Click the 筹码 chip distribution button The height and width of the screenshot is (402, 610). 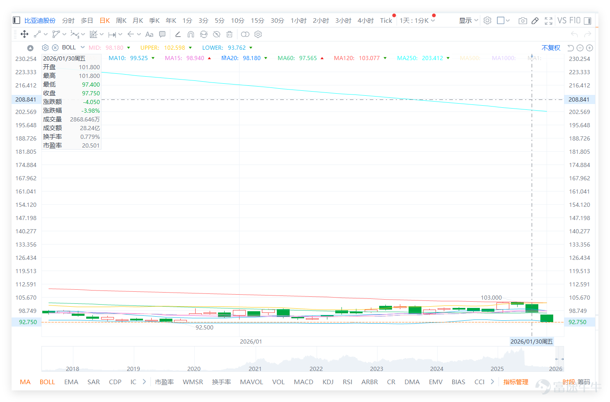583,382
